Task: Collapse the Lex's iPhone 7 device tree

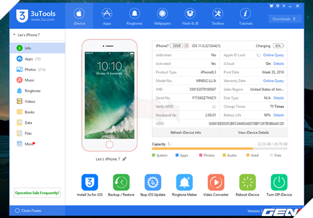Action: (14, 35)
